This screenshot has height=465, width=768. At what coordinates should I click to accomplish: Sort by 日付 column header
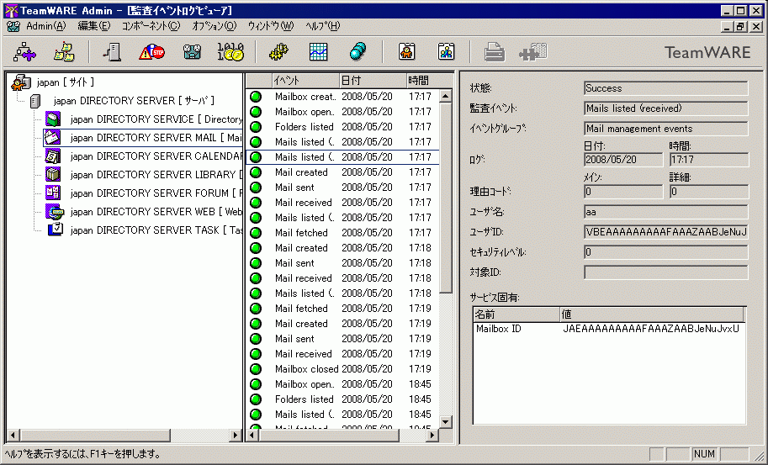[373, 80]
